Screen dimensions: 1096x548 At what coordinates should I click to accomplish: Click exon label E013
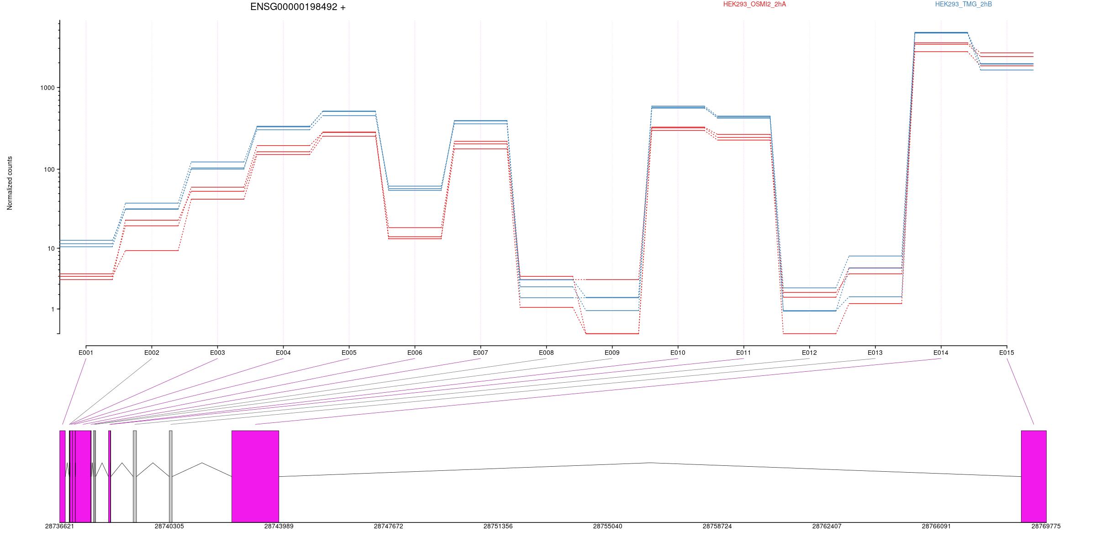click(x=875, y=353)
